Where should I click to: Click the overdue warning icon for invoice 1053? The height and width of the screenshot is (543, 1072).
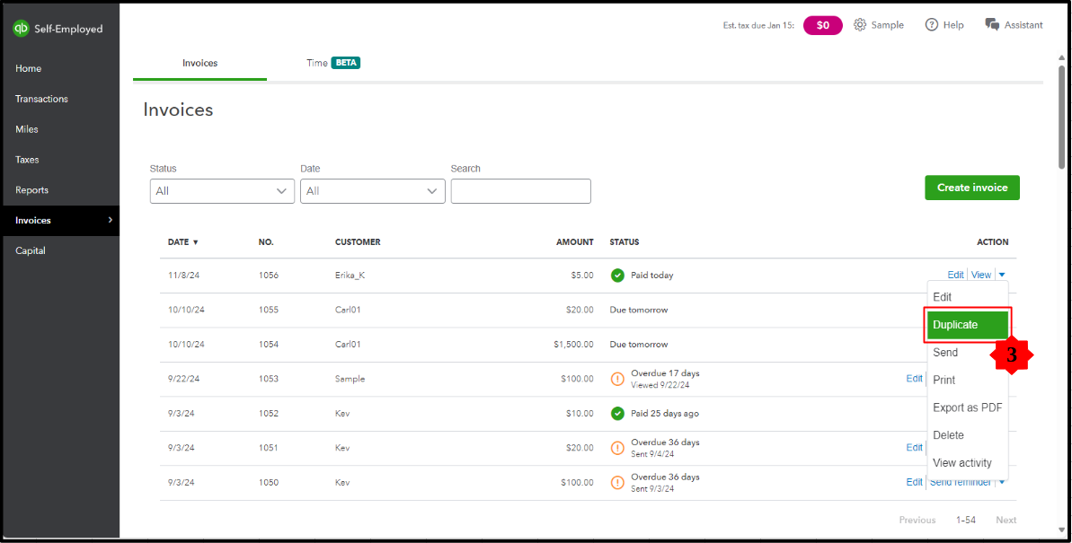(x=617, y=379)
